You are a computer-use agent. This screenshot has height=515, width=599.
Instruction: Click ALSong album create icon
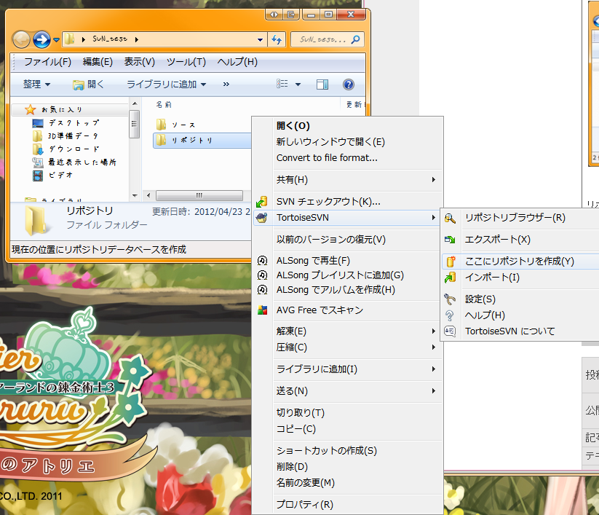(262, 290)
